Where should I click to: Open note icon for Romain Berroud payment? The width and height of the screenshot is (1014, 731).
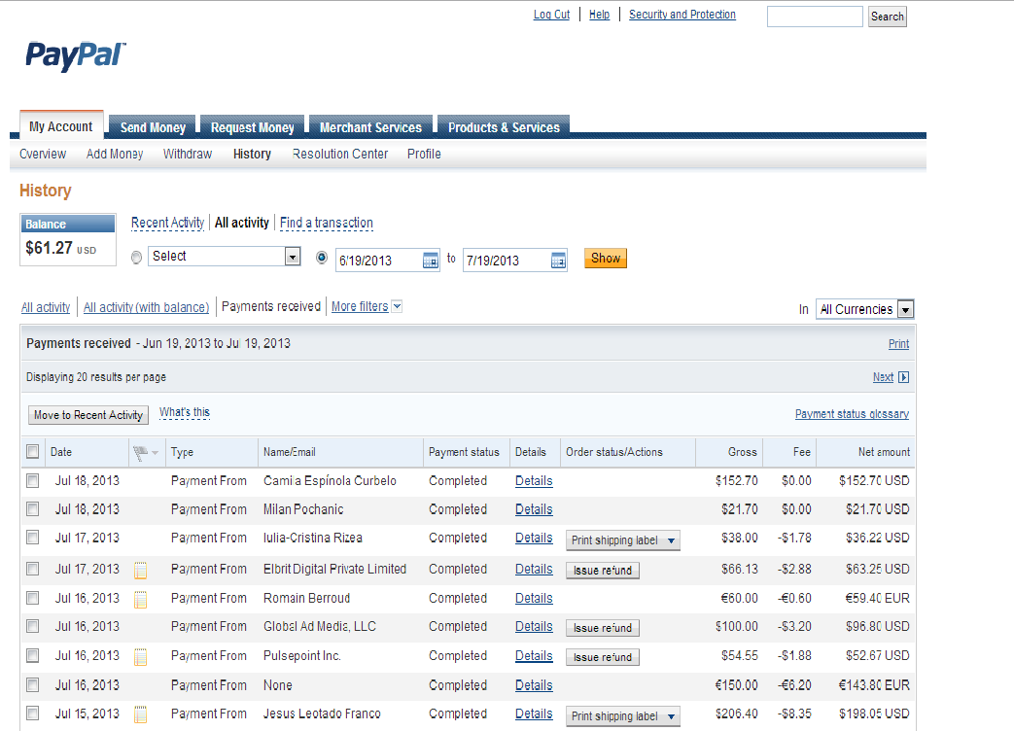coord(140,599)
